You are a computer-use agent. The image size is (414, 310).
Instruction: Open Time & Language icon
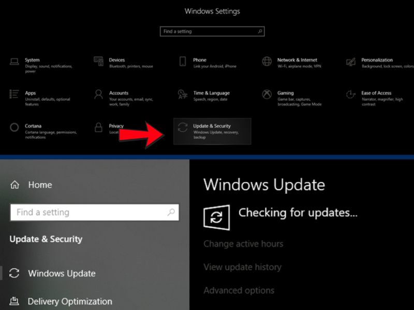pos(183,95)
